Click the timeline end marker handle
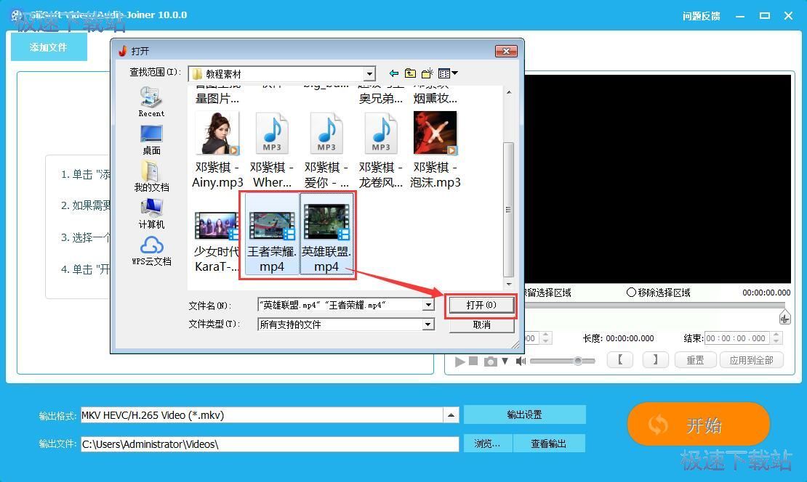The height and width of the screenshot is (482, 807). 784,317
